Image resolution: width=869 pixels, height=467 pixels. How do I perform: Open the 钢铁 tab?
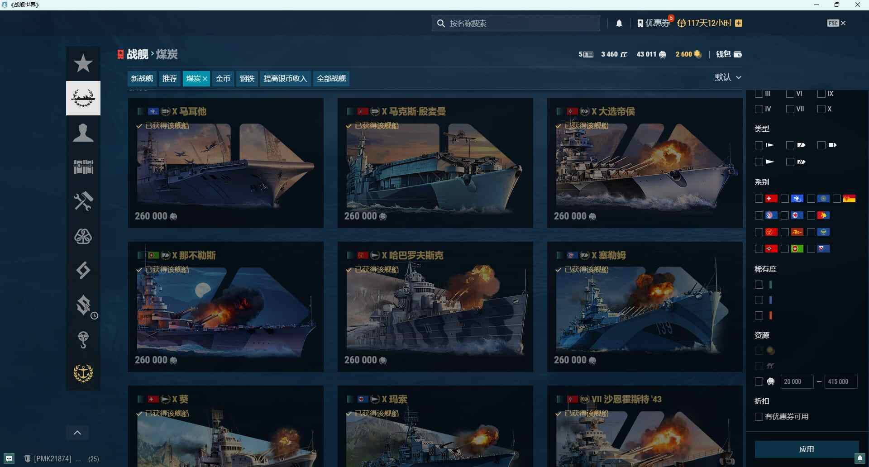pos(247,79)
